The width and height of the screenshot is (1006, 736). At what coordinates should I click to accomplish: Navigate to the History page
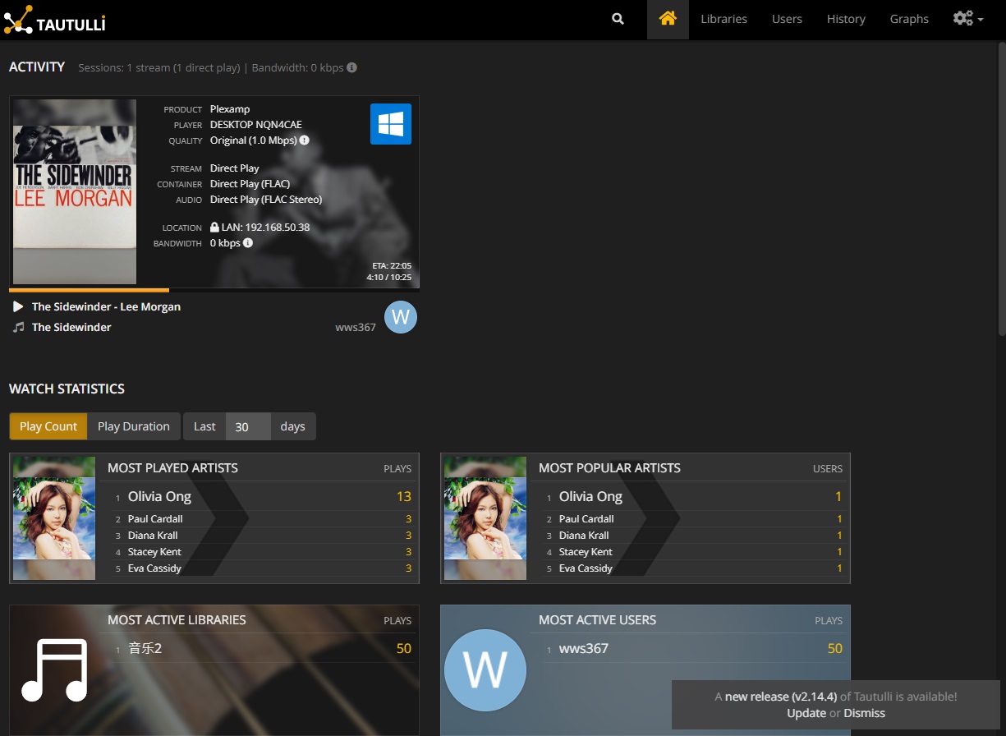pyautogui.click(x=846, y=19)
